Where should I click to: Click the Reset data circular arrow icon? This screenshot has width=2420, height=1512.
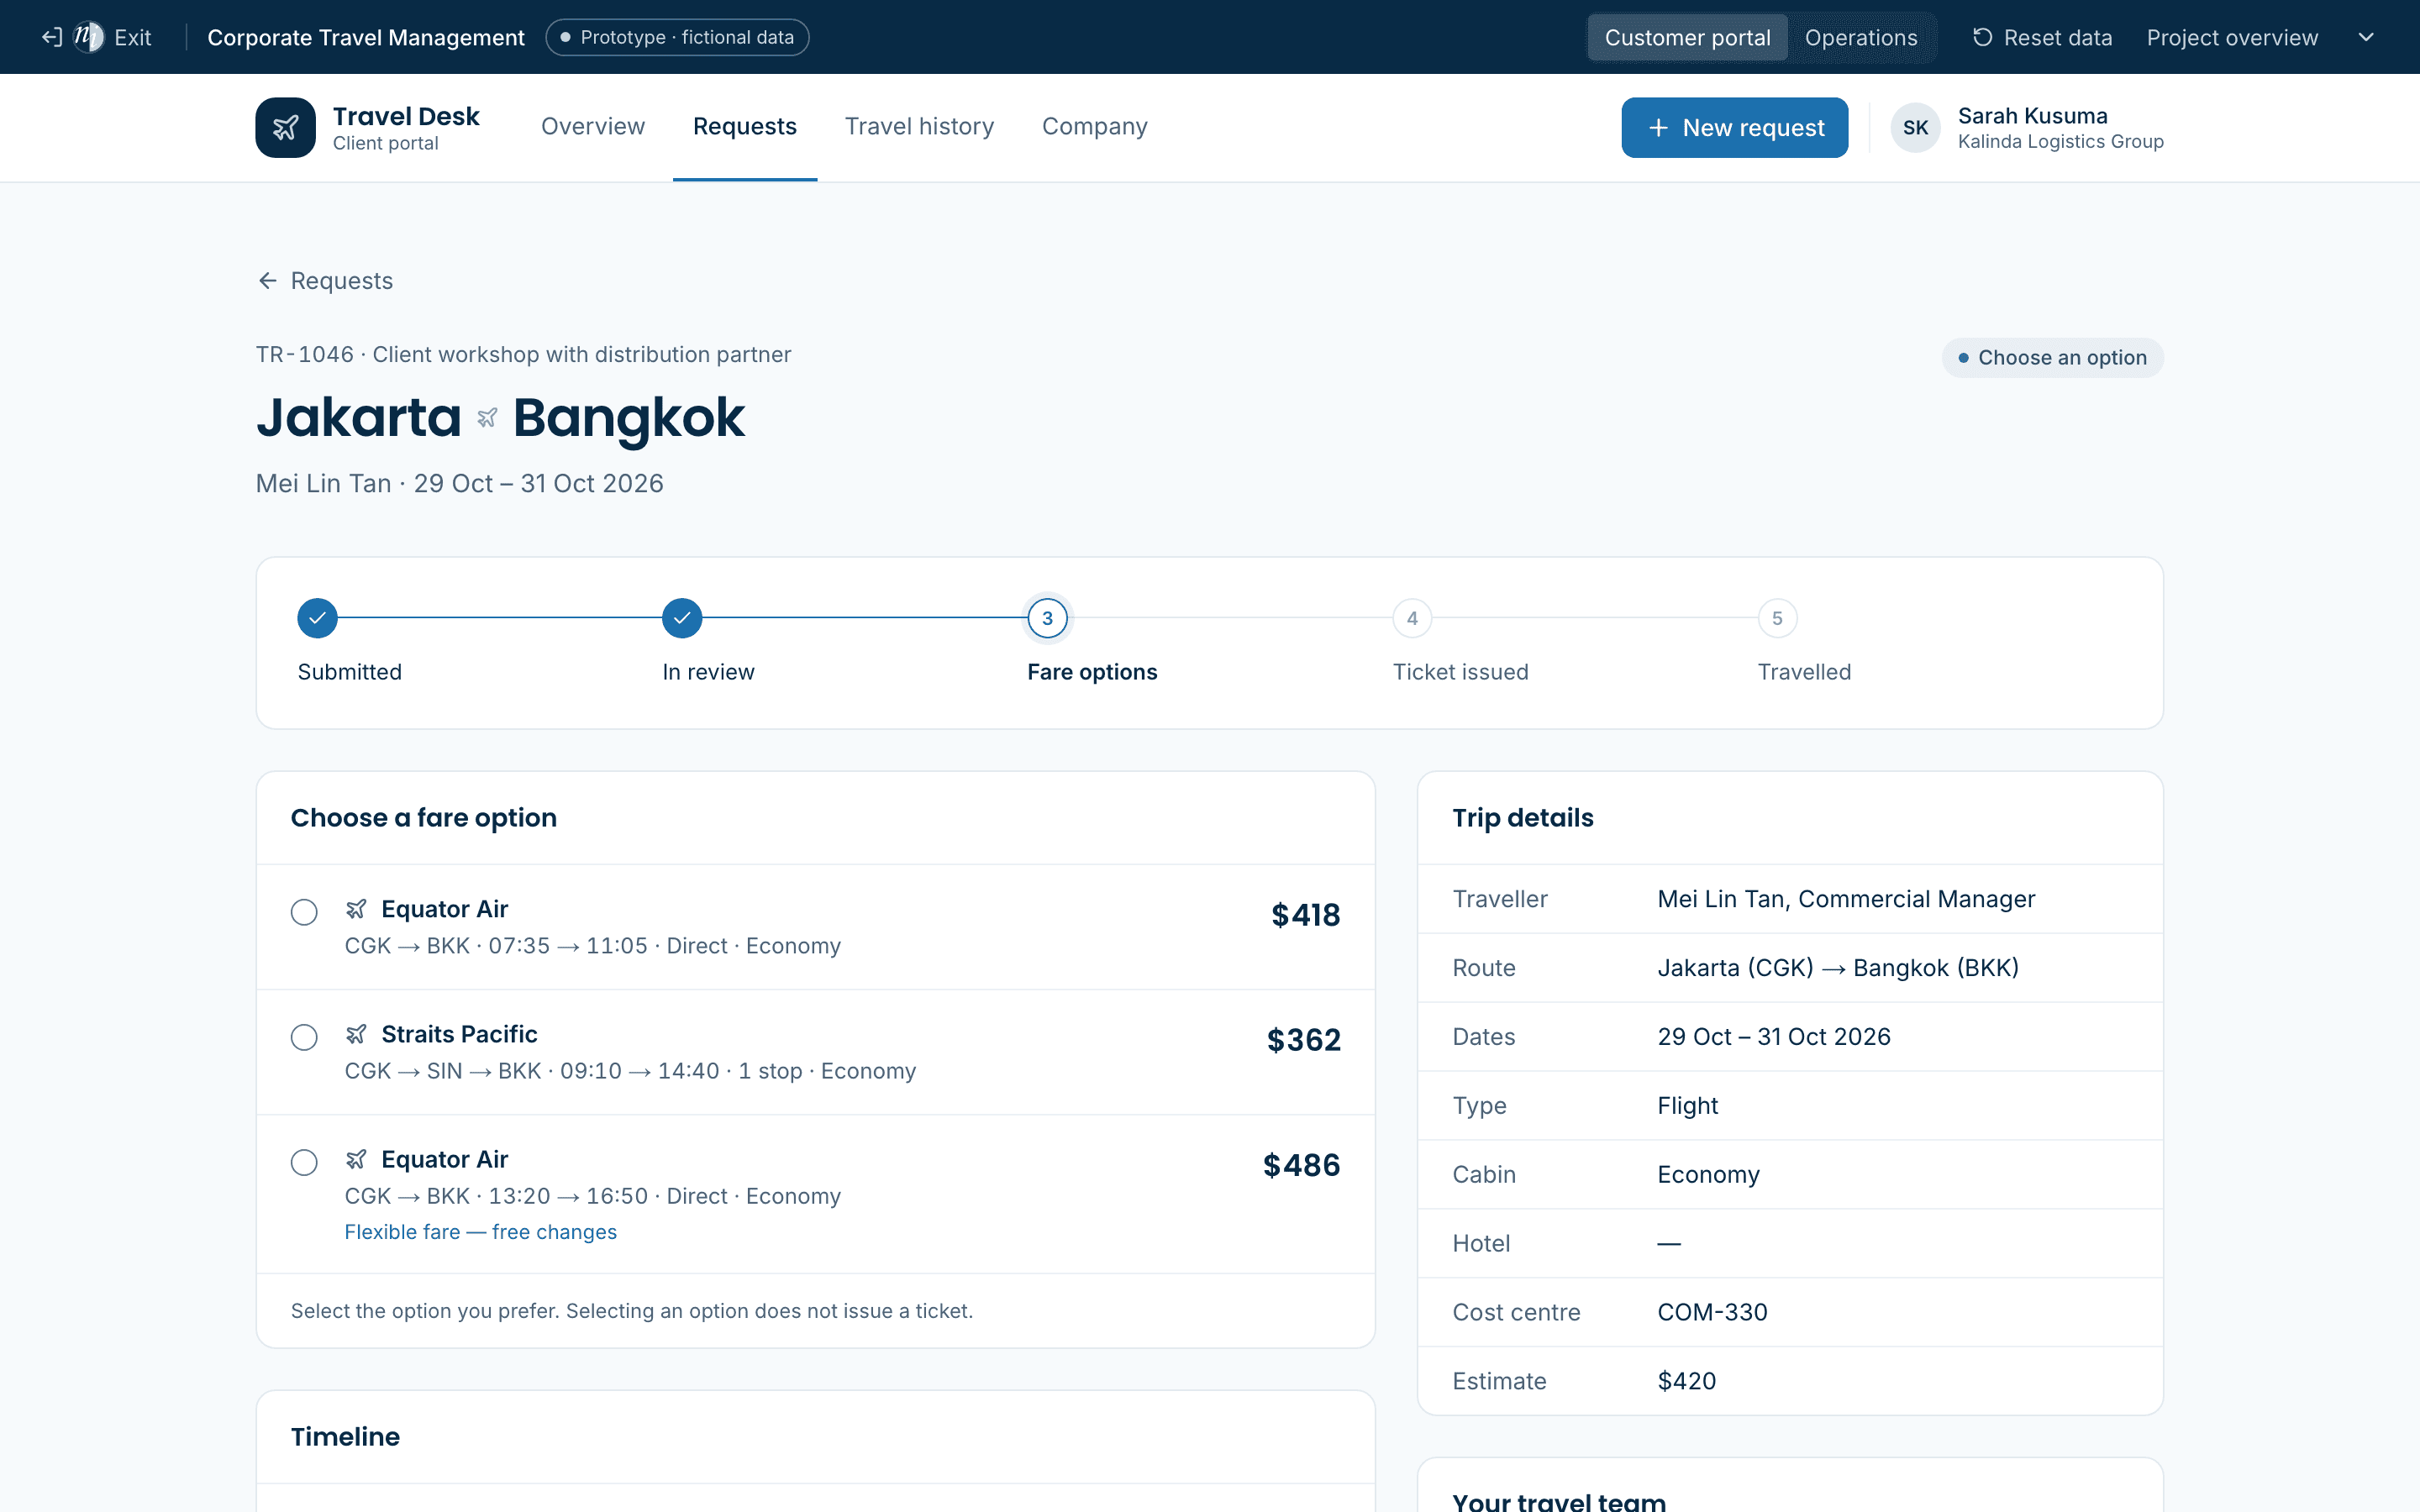point(1982,37)
